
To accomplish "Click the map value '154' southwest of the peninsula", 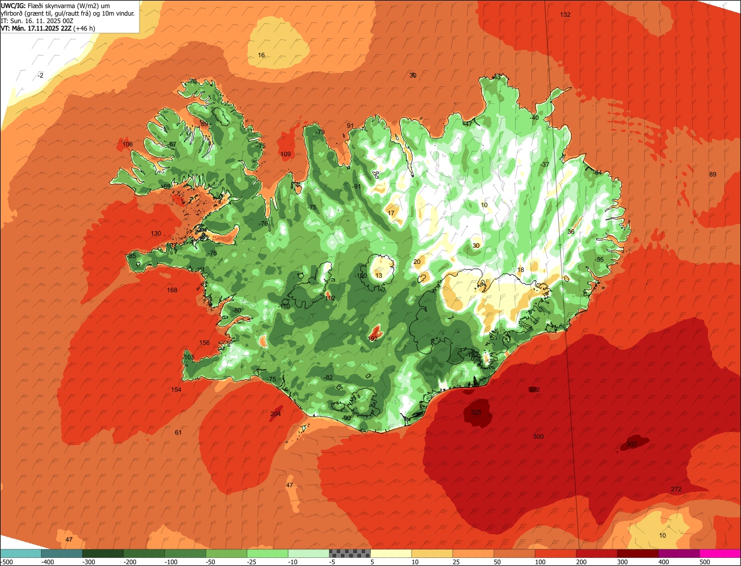I will [x=176, y=389].
